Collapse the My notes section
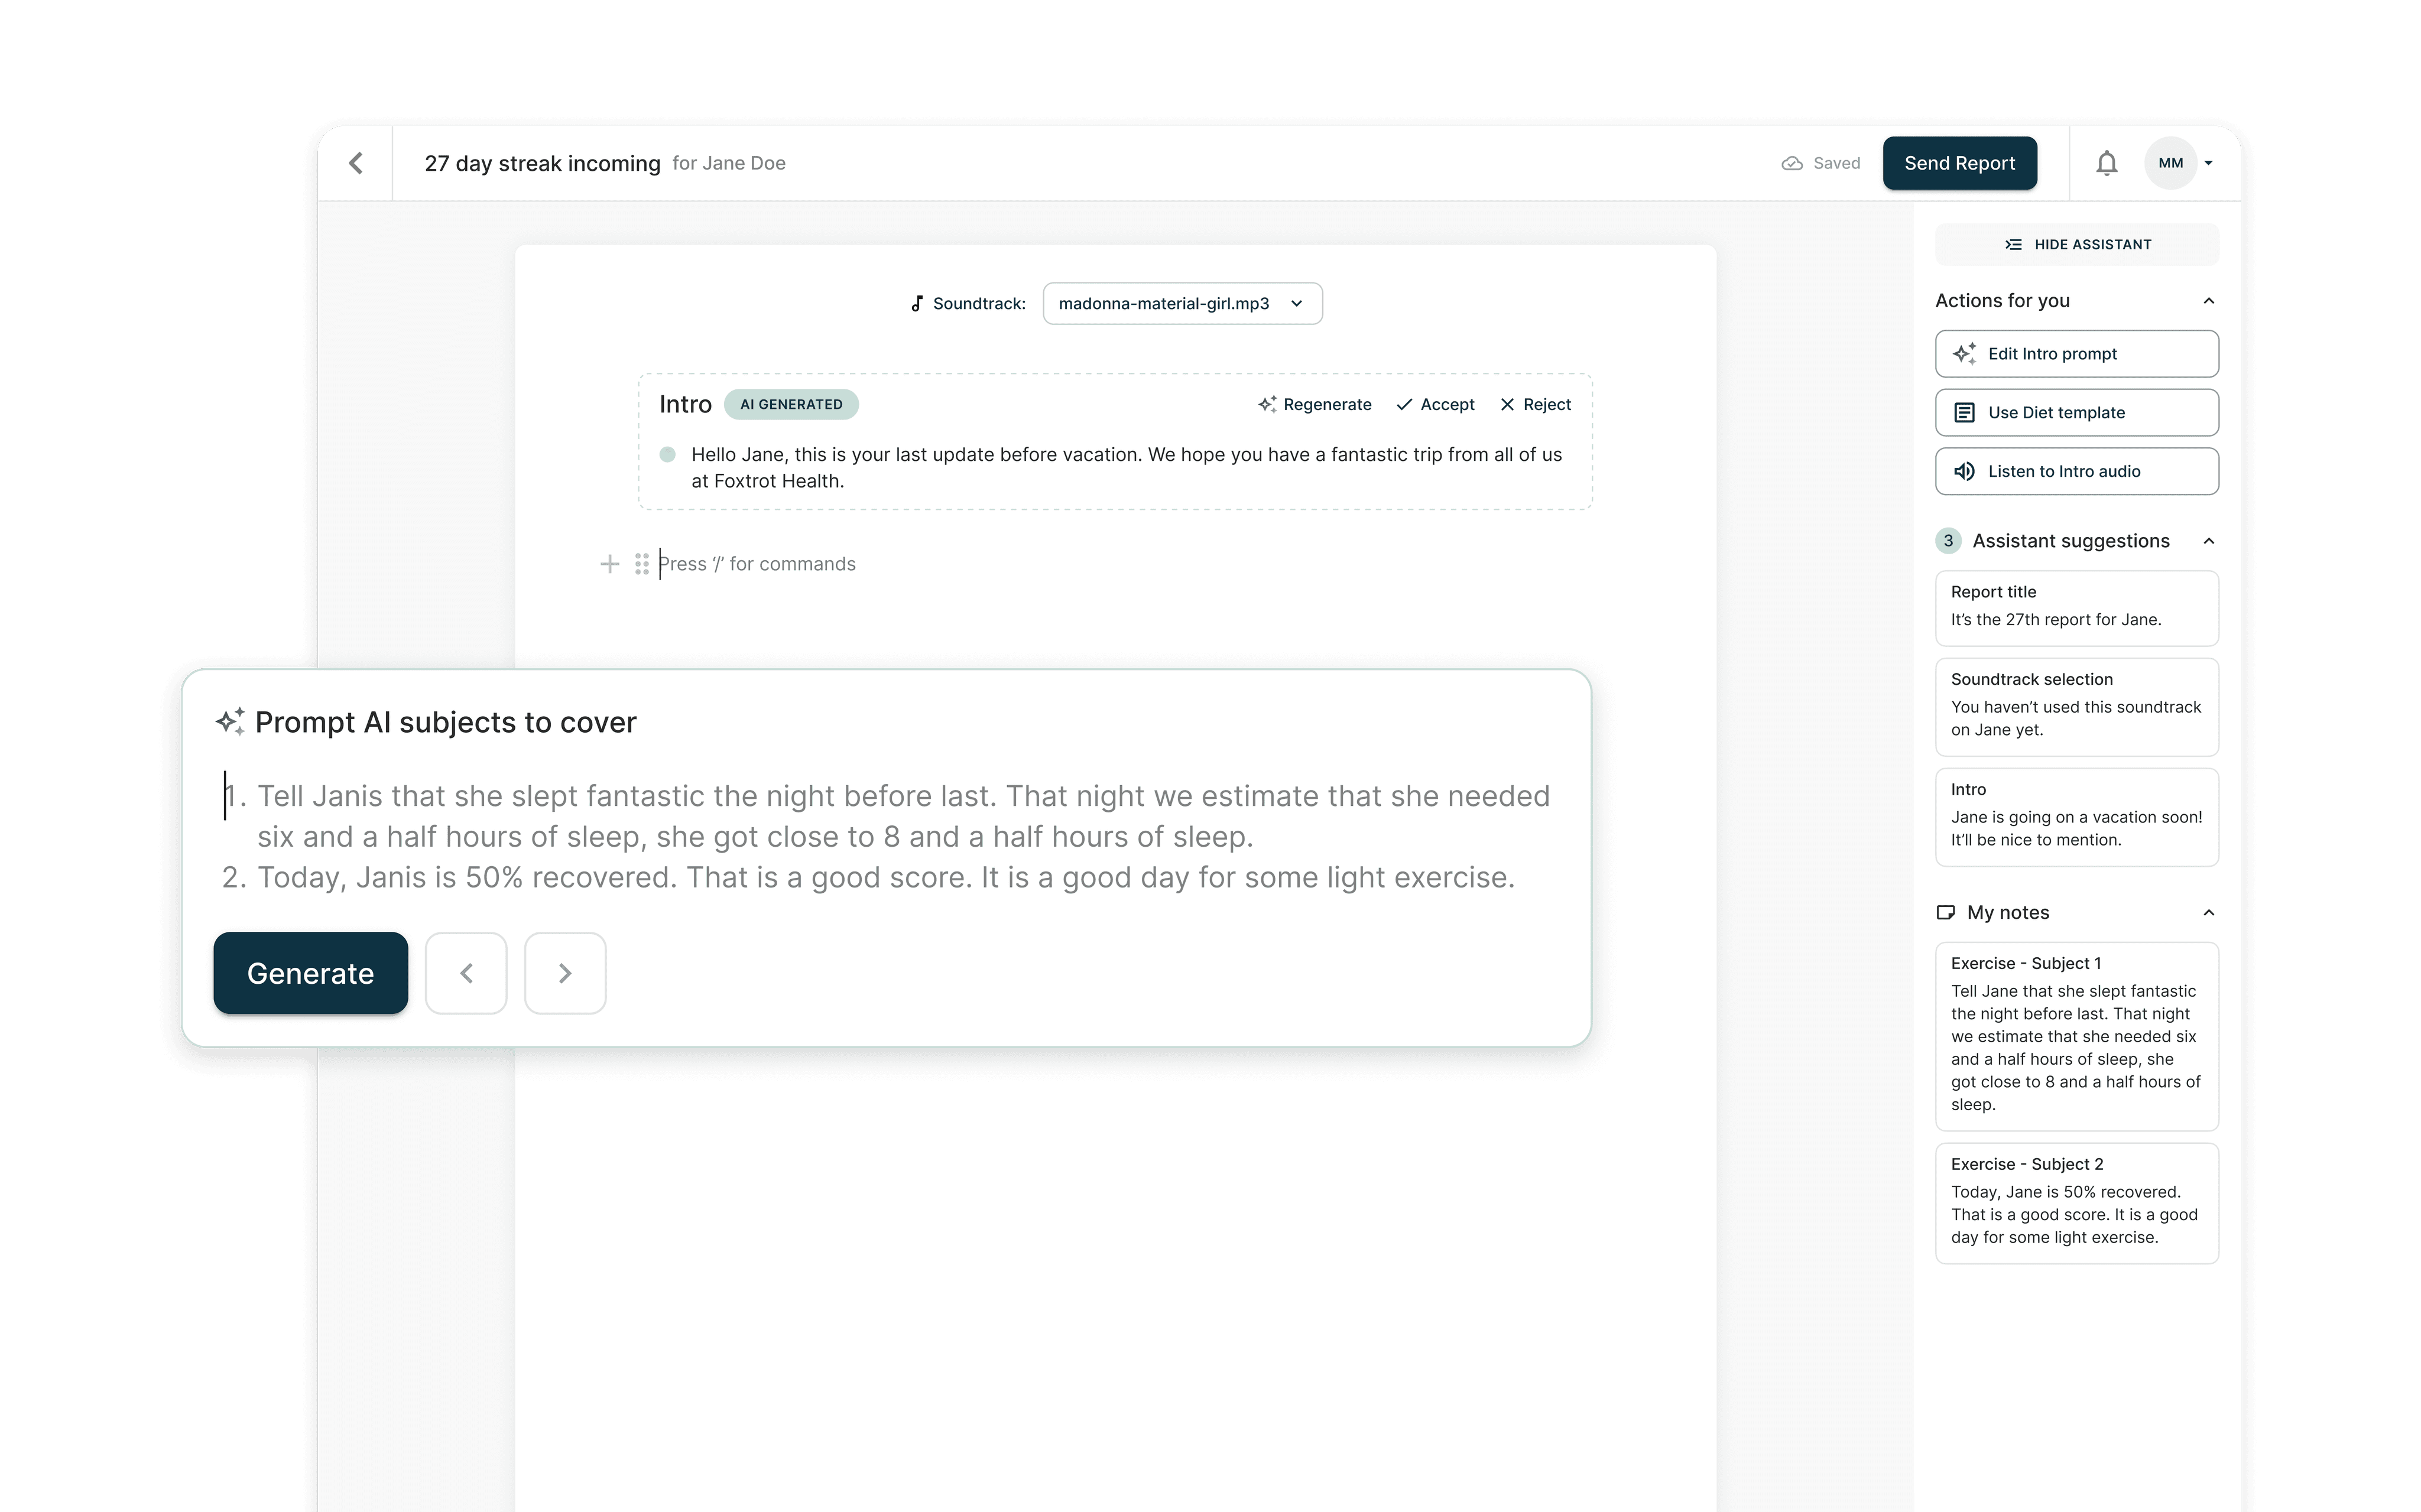The image size is (2421, 1512). (2208, 912)
